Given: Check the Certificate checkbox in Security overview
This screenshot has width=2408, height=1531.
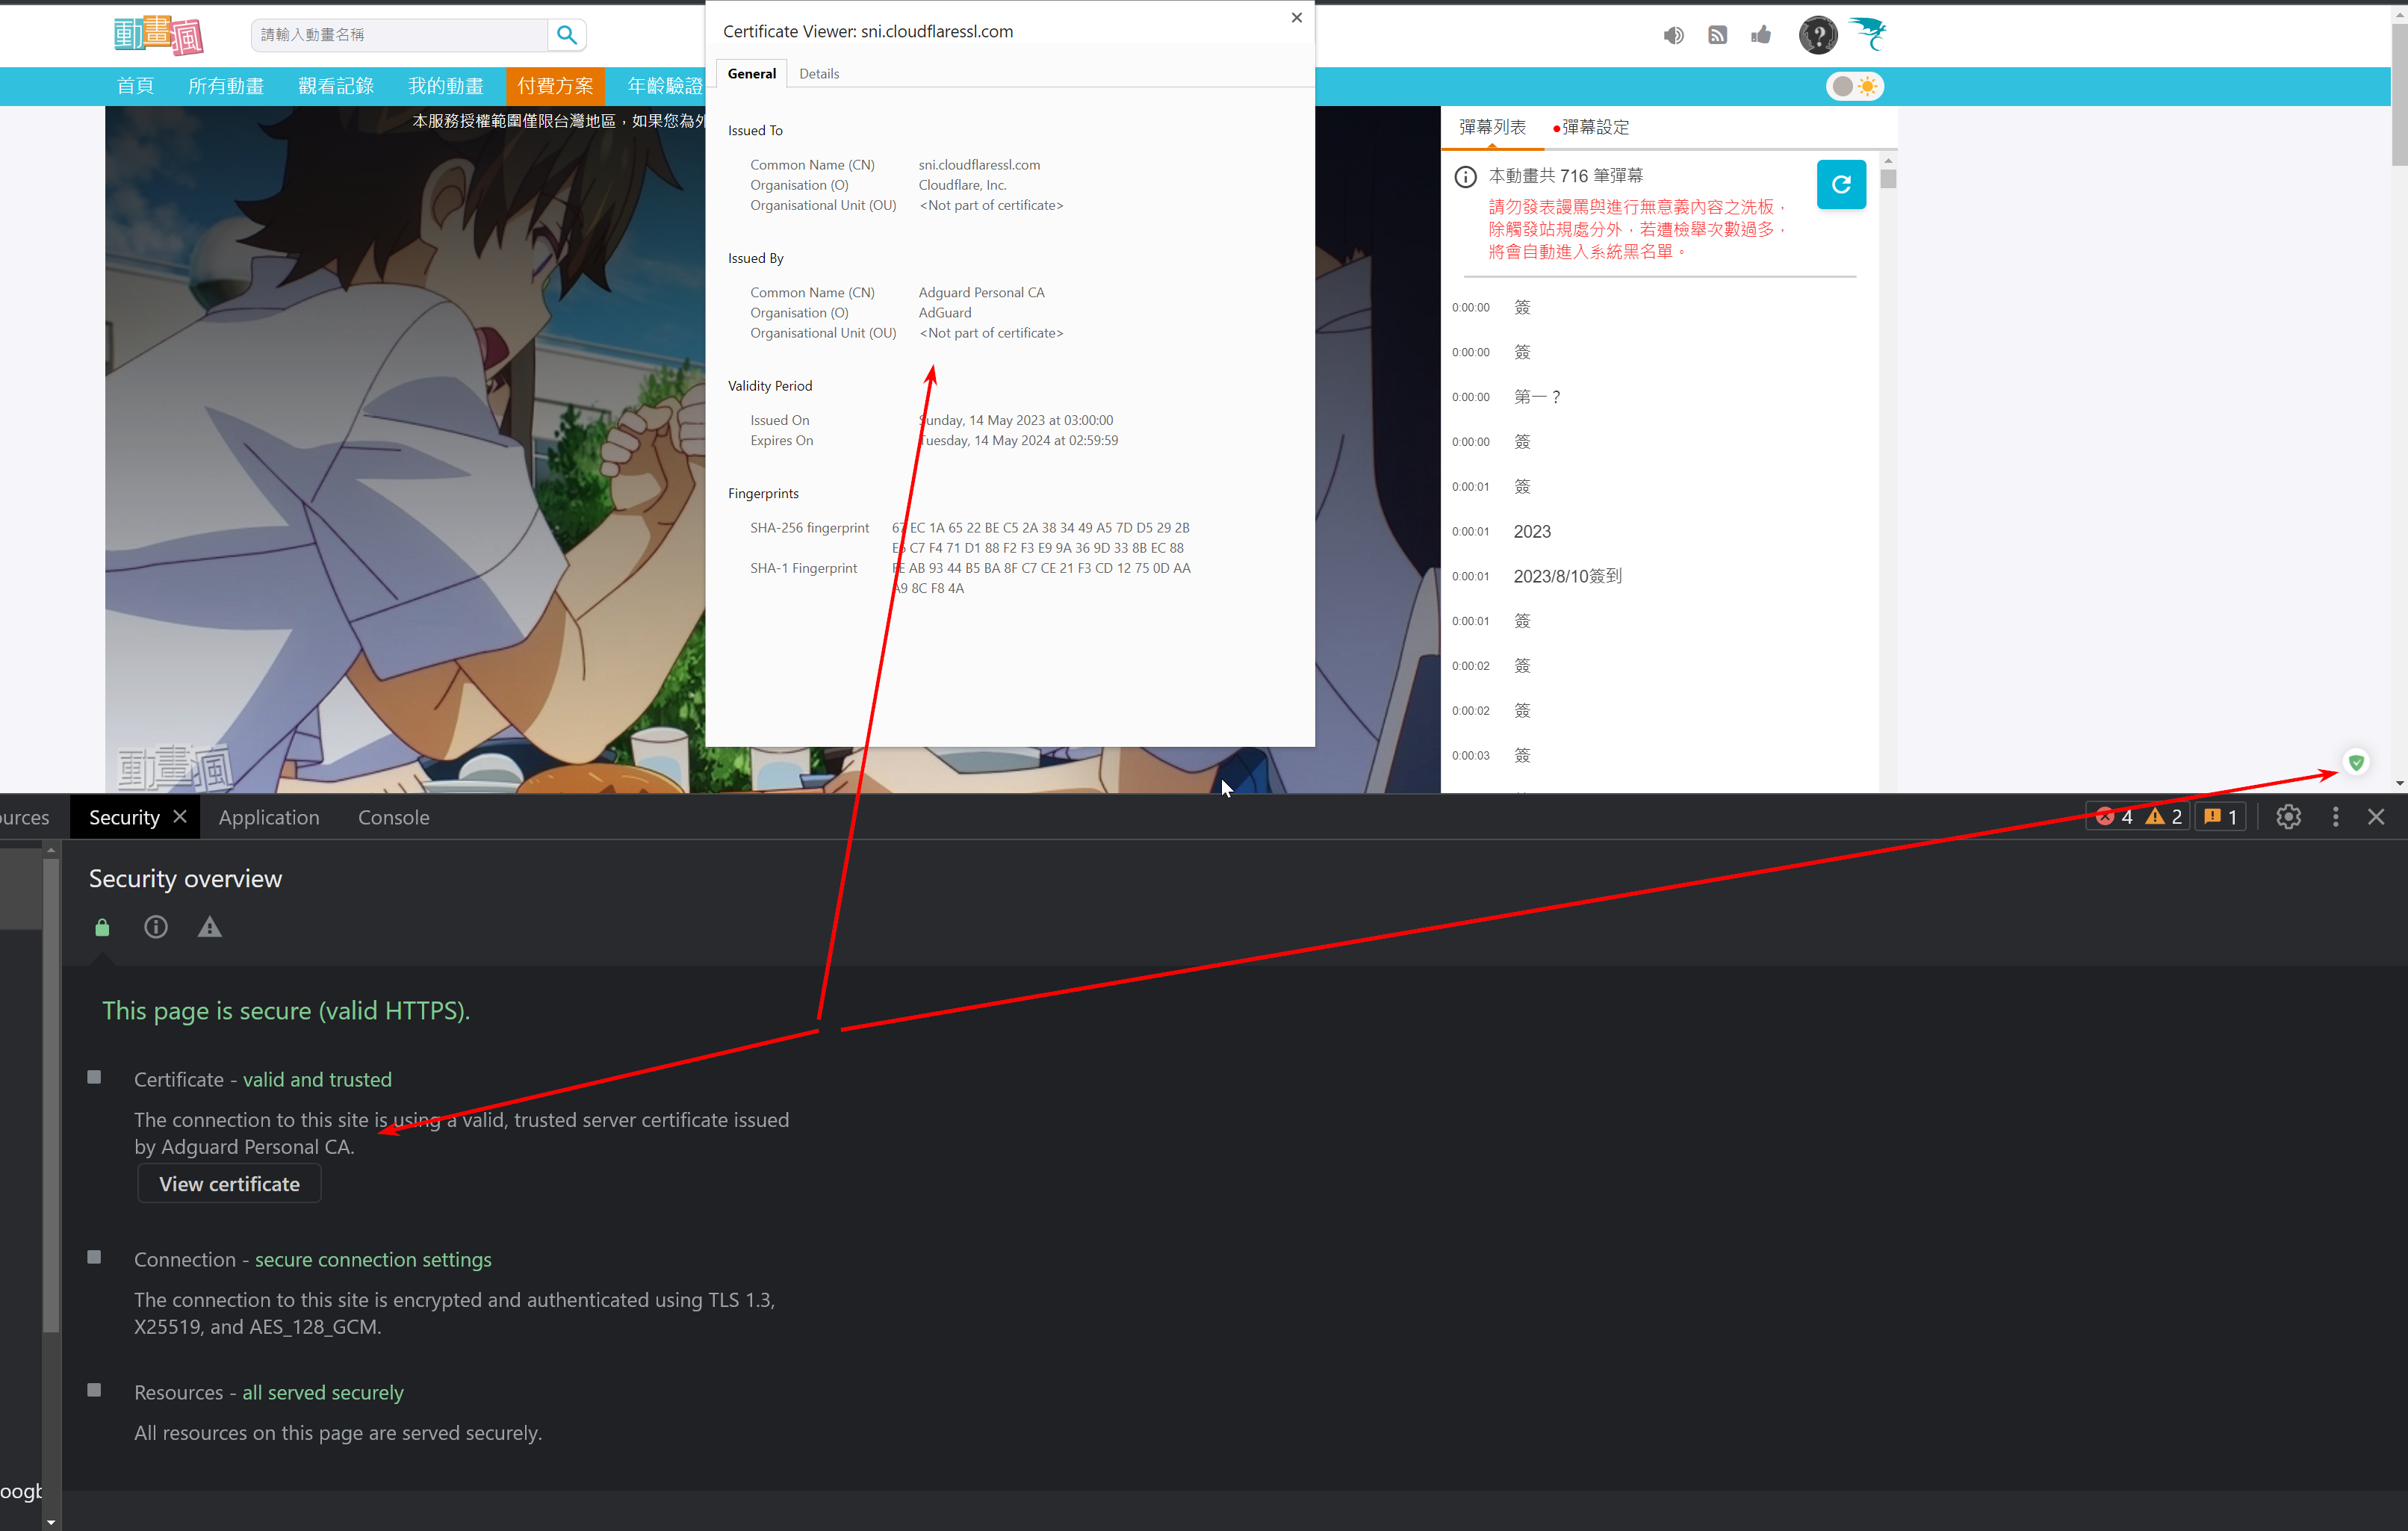Looking at the screenshot, I should pos(94,1077).
